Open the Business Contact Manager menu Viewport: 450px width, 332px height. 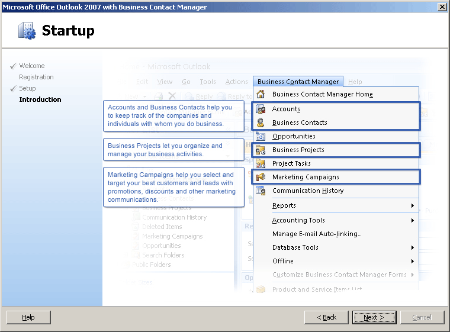(298, 82)
